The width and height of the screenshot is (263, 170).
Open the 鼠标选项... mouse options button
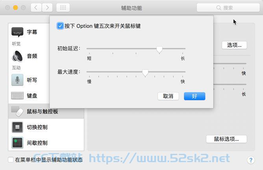226,139
